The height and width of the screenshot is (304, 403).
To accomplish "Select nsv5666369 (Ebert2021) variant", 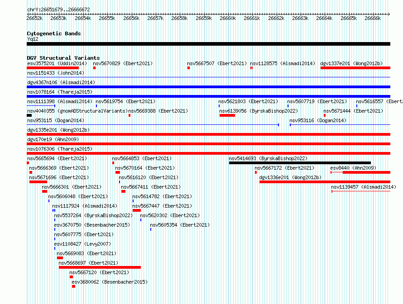I will click(59, 168).
